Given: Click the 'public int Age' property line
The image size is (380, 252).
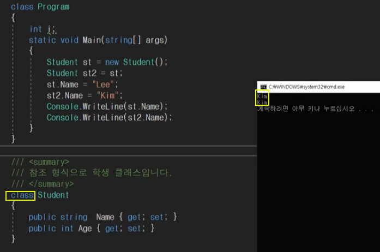Looking at the screenshot, I should [92, 228].
